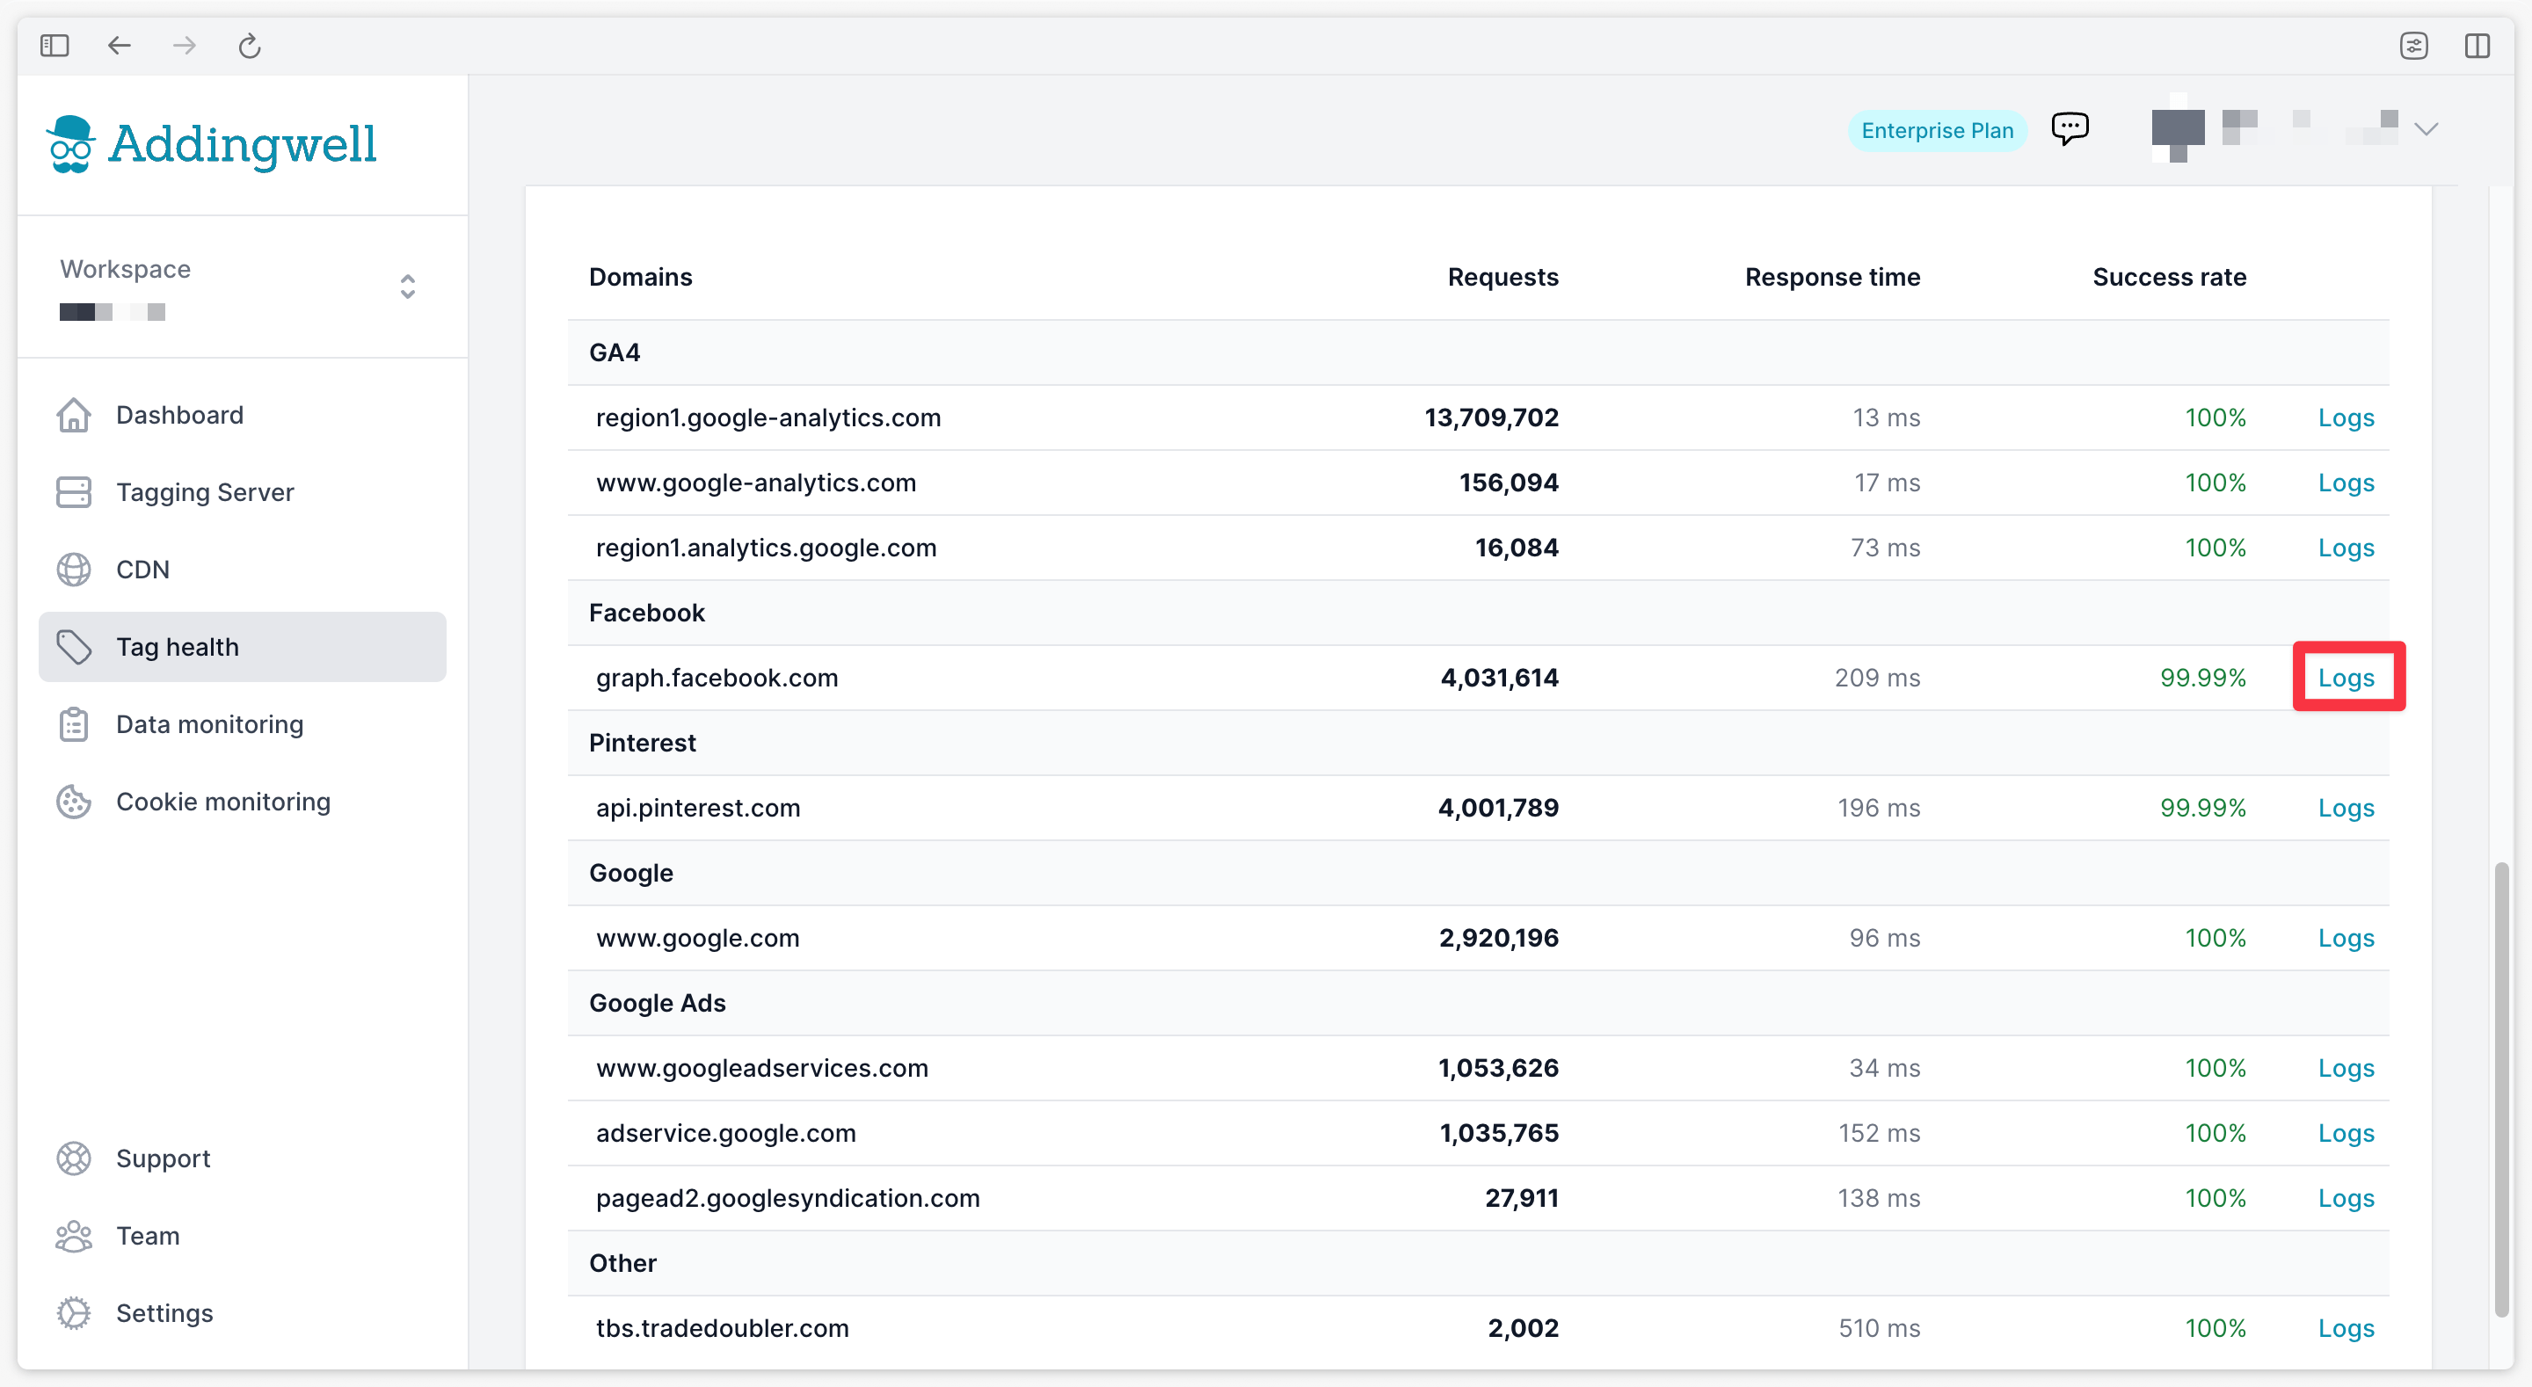The height and width of the screenshot is (1387, 2532).
Task: Expand the Workspace selector
Action: [x=408, y=286]
